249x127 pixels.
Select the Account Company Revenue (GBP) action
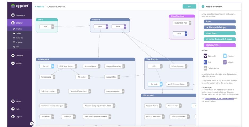[99, 106]
